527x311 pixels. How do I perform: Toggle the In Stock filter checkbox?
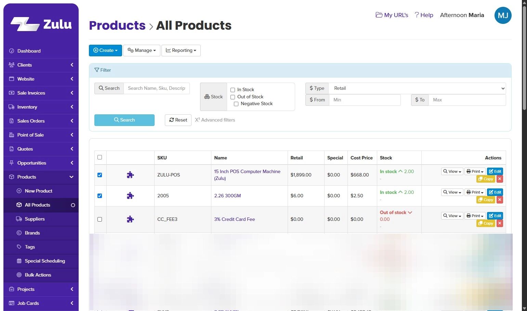click(x=233, y=90)
